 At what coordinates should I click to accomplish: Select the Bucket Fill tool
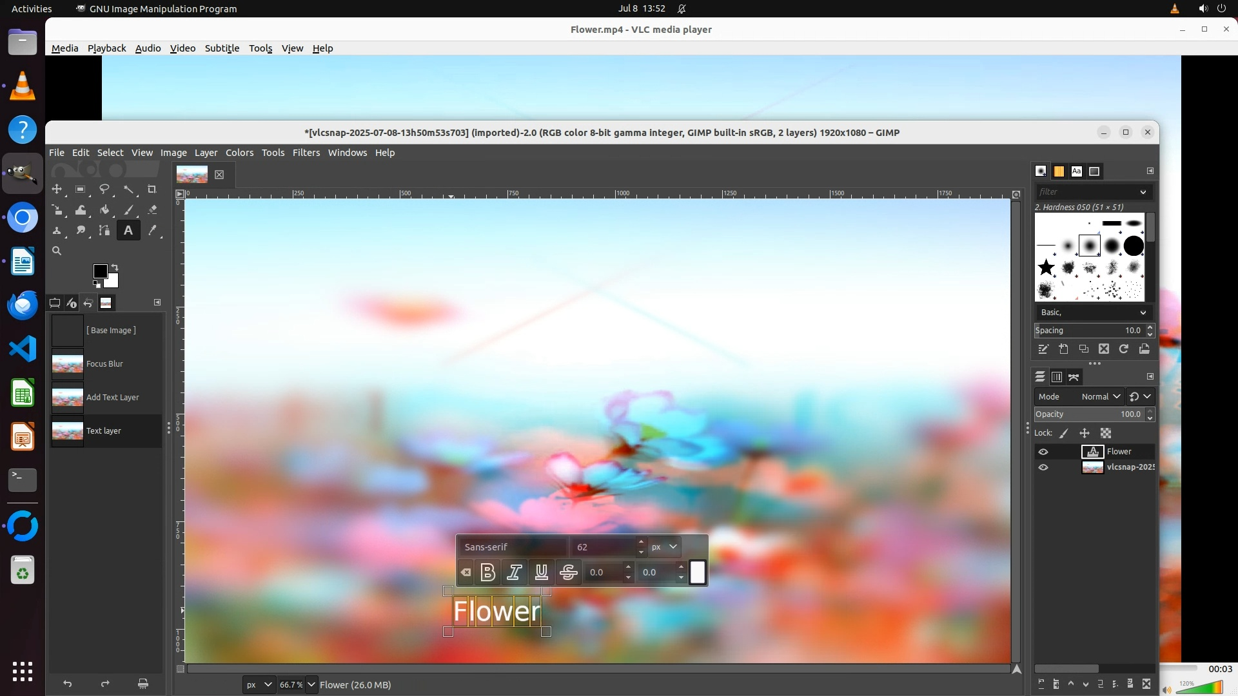(104, 210)
